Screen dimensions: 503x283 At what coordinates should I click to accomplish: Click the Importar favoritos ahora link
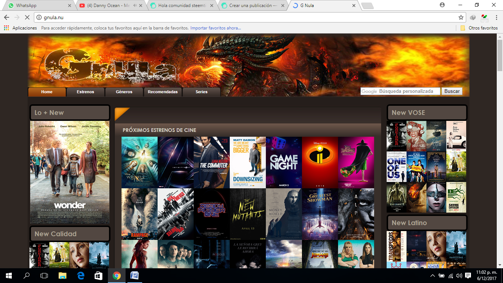216,28
